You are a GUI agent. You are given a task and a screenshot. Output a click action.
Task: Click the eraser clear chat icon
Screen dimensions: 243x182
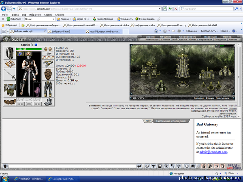tap(147, 166)
